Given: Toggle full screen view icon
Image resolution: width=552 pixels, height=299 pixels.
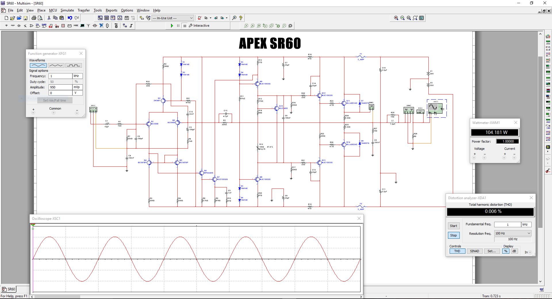Looking at the screenshot, I should coord(421,18).
